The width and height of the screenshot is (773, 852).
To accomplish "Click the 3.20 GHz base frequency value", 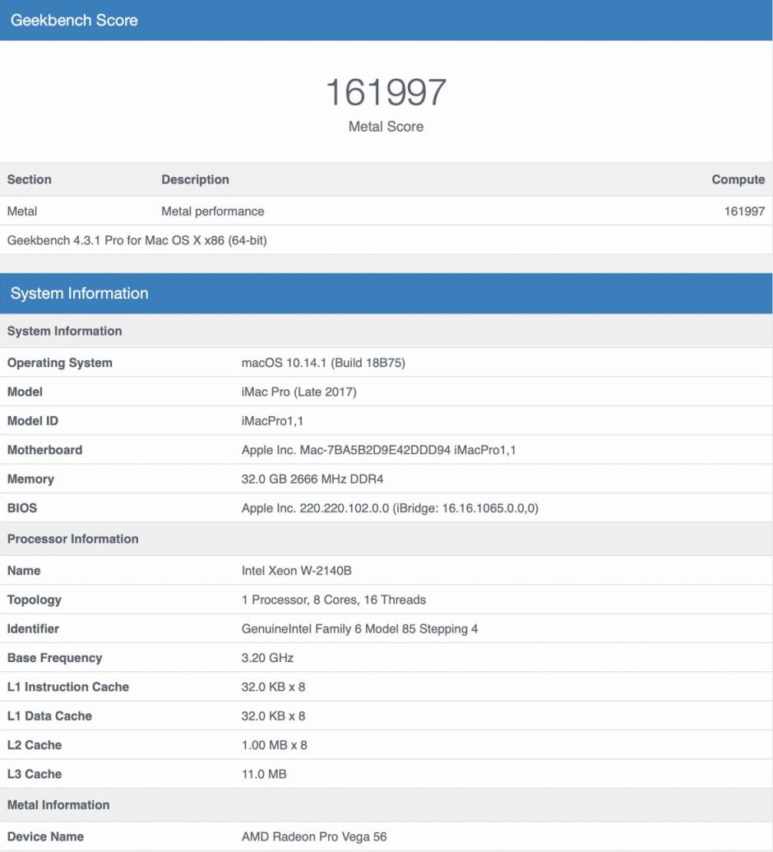I will (x=267, y=658).
